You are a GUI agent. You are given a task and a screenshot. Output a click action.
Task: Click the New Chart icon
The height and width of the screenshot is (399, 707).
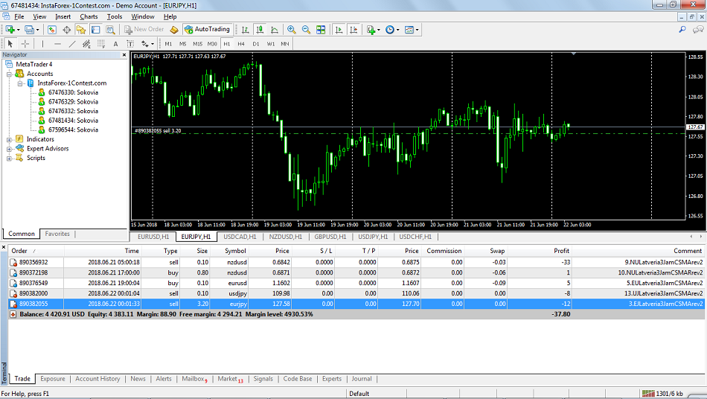pos(10,30)
